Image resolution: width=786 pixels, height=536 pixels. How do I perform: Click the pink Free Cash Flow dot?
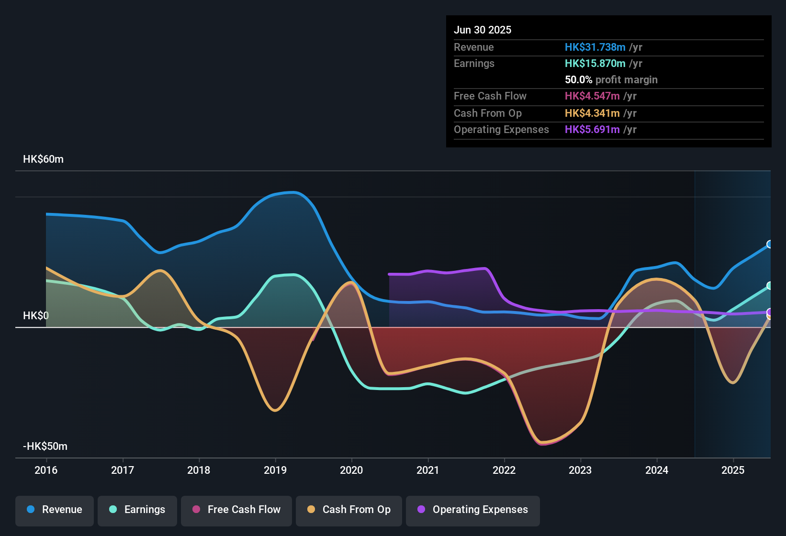click(x=196, y=509)
